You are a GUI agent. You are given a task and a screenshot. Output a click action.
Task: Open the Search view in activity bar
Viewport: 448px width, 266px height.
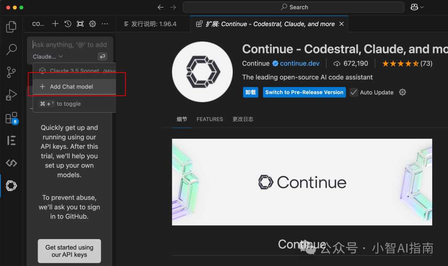tap(11, 50)
